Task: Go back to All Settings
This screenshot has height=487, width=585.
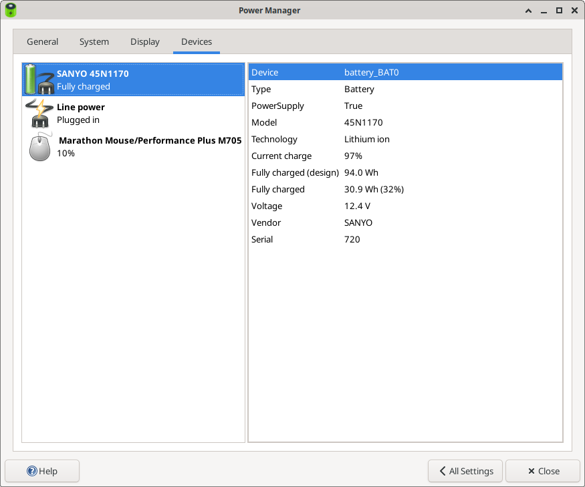Action: coord(465,471)
